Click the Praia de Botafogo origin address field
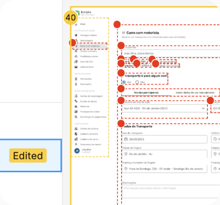The image size is (220, 205). click(x=165, y=169)
